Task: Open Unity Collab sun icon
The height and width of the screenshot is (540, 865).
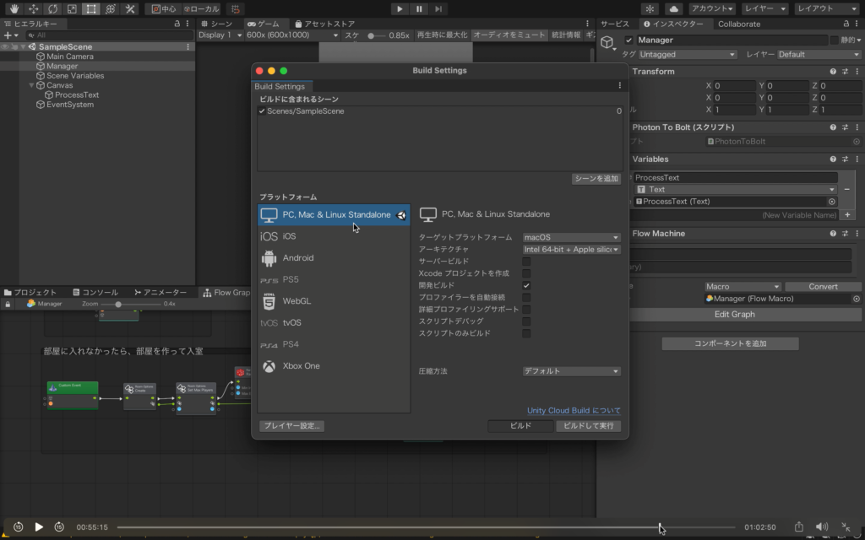Action: tap(650, 8)
